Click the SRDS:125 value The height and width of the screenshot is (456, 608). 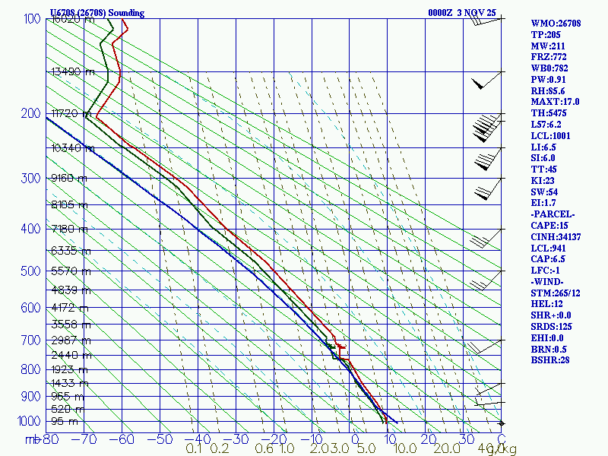point(551,327)
